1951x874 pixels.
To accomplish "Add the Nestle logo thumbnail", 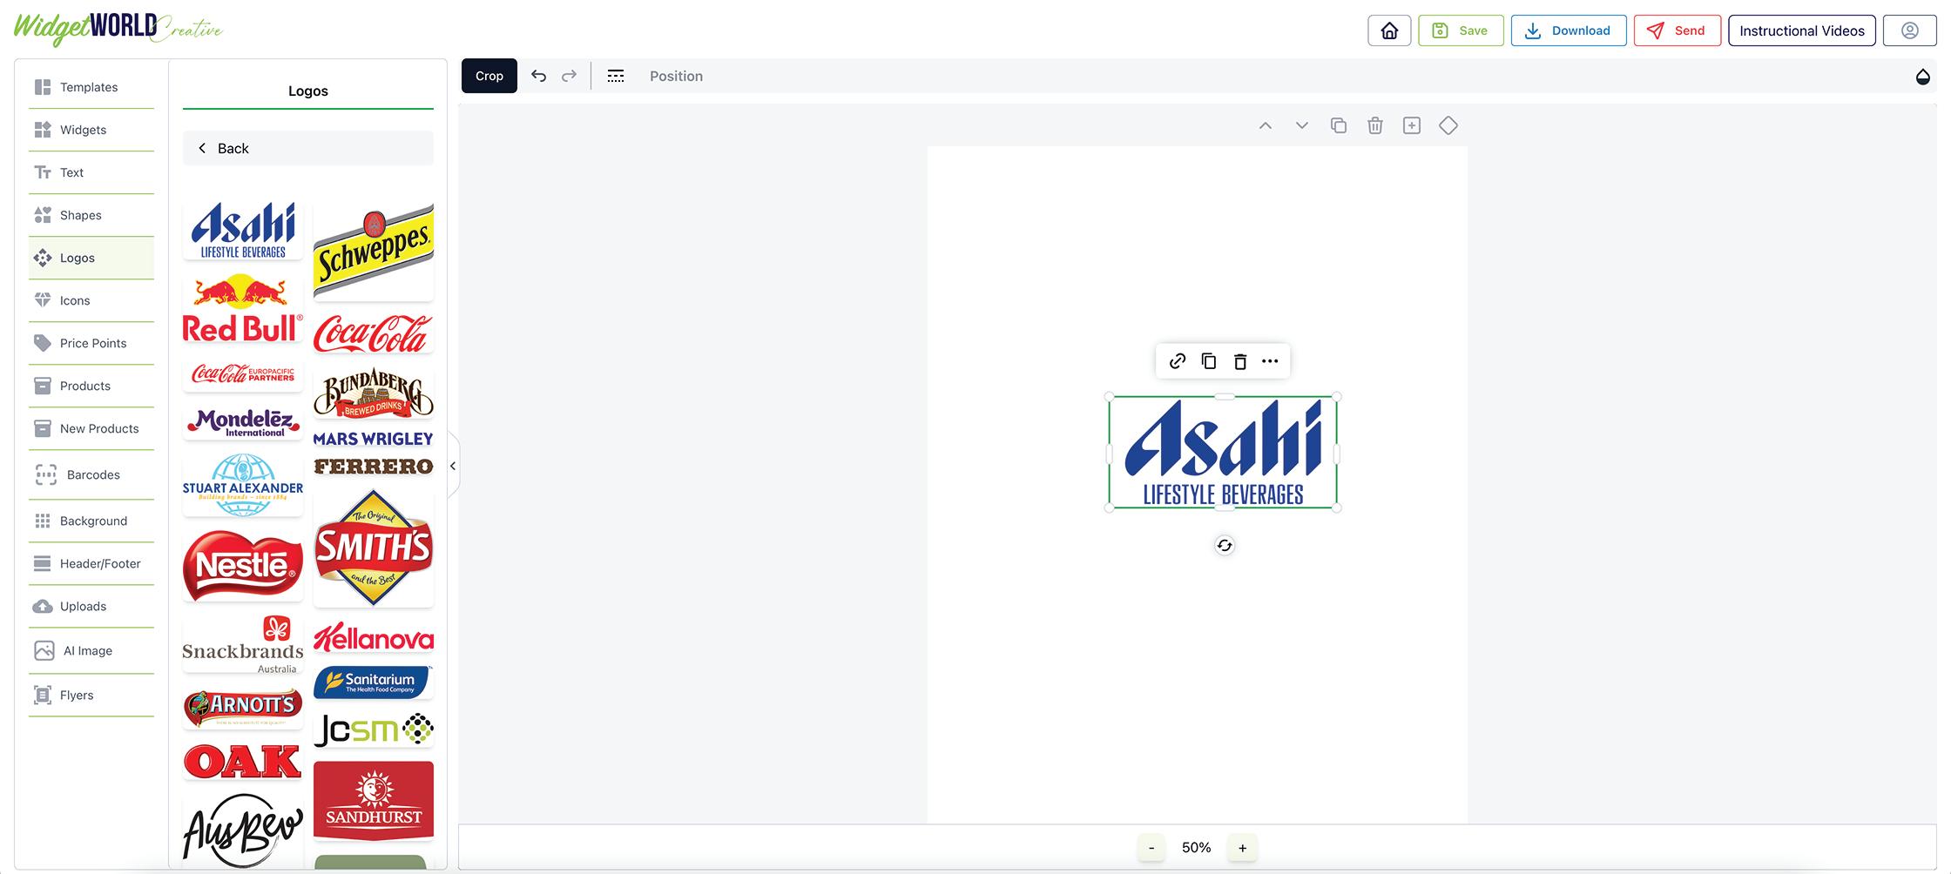I will pyautogui.click(x=243, y=566).
